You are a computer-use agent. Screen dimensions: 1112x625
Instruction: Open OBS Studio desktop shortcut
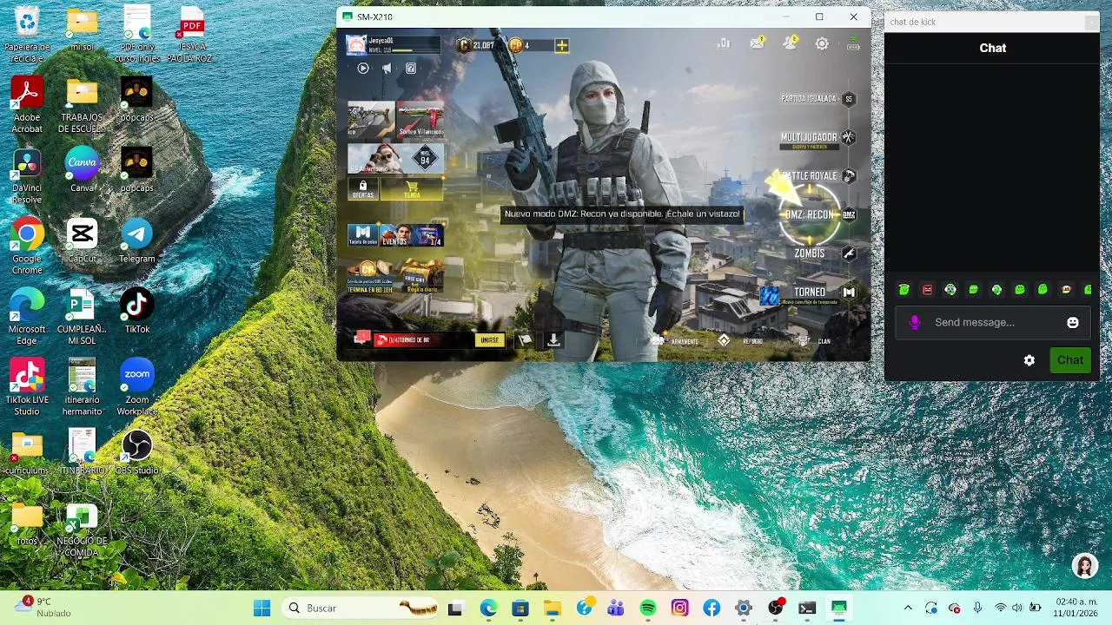137,452
